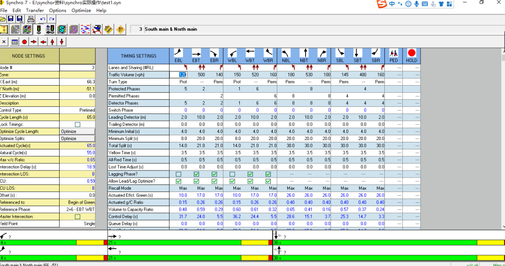
Task: Click the yellow diamond road signal icon
Action: 108,29
